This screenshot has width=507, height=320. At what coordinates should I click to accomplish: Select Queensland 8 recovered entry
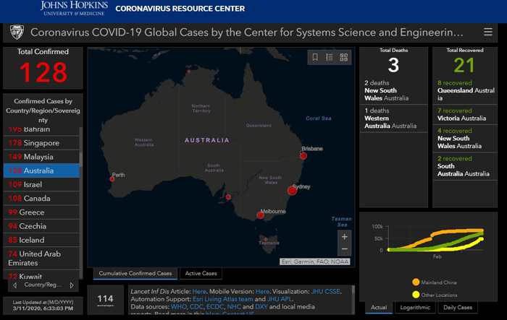465,90
